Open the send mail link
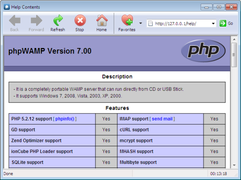This screenshot has width=241, height=180. (x=162, y=119)
